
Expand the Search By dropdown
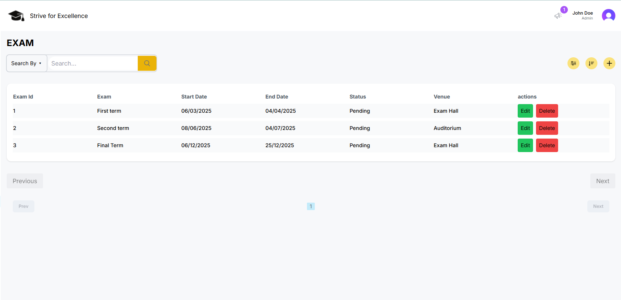coord(27,63)
